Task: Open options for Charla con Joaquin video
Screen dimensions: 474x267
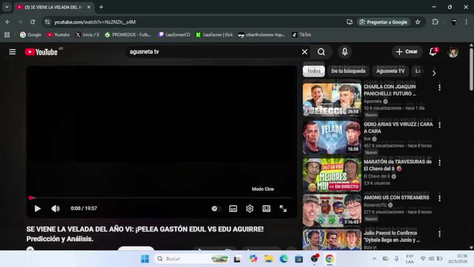Action: pos(440,88)
